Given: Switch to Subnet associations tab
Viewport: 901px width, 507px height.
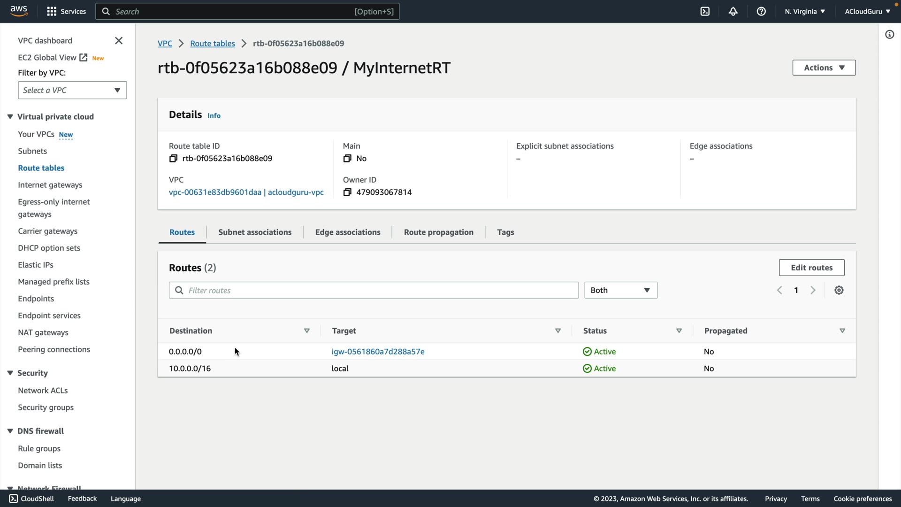Looking at the screenshot, I should pos(255,232).
